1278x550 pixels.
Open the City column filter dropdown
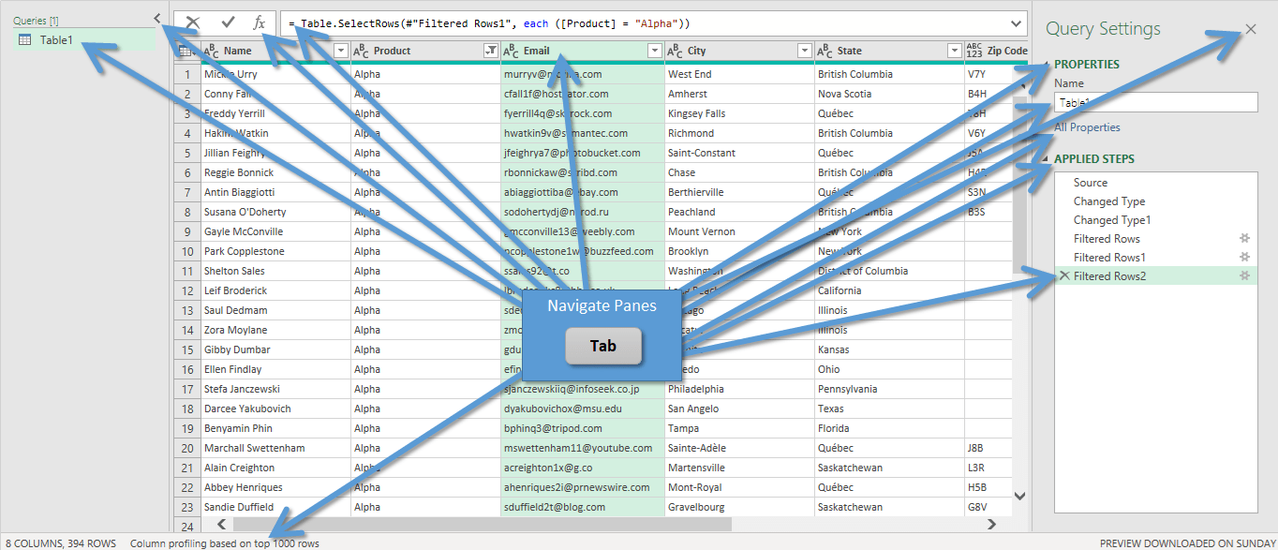804,51
